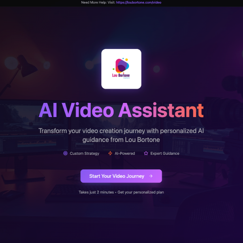The image size is (243, 243).
Task: Click the "AI Video Assistant" heading
Action: click(121, 110)
